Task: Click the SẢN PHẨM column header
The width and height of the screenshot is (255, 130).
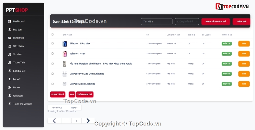Action: coord(67,35)
